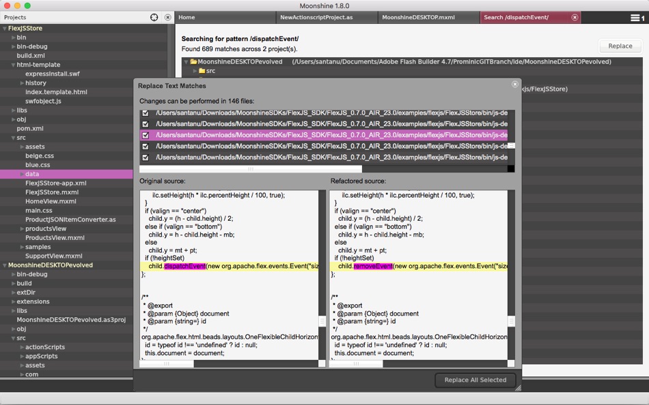Select SupportView.mxml file
The height and width of the screenshot is (405, 649).
pos(54,256)
